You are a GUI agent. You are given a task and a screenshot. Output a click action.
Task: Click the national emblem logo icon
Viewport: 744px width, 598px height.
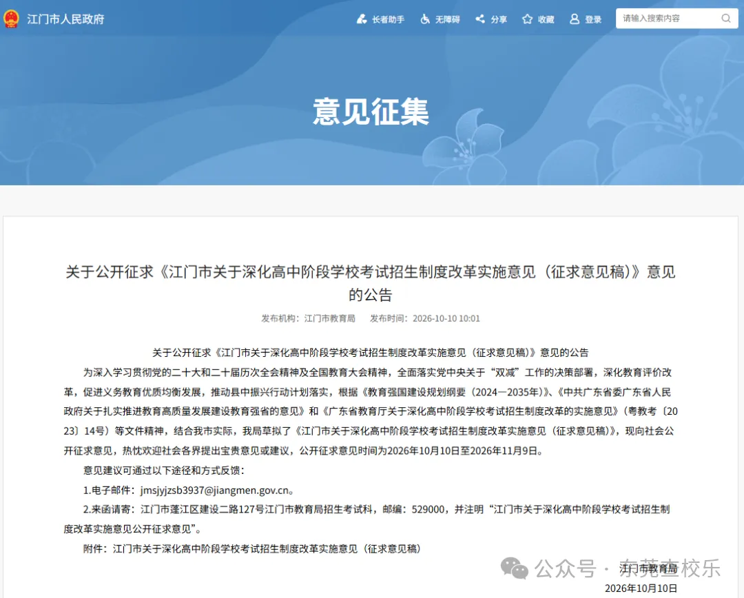click(11, 19)
